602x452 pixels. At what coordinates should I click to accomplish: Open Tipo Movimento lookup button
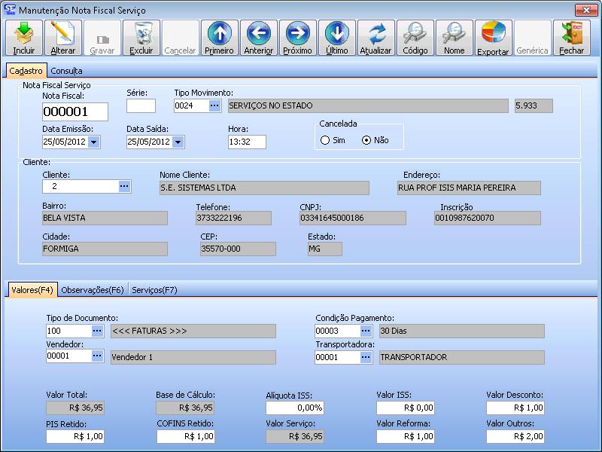tap(214, 105)
